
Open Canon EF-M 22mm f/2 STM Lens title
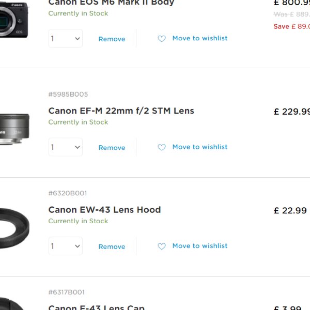tap(121, 111)
